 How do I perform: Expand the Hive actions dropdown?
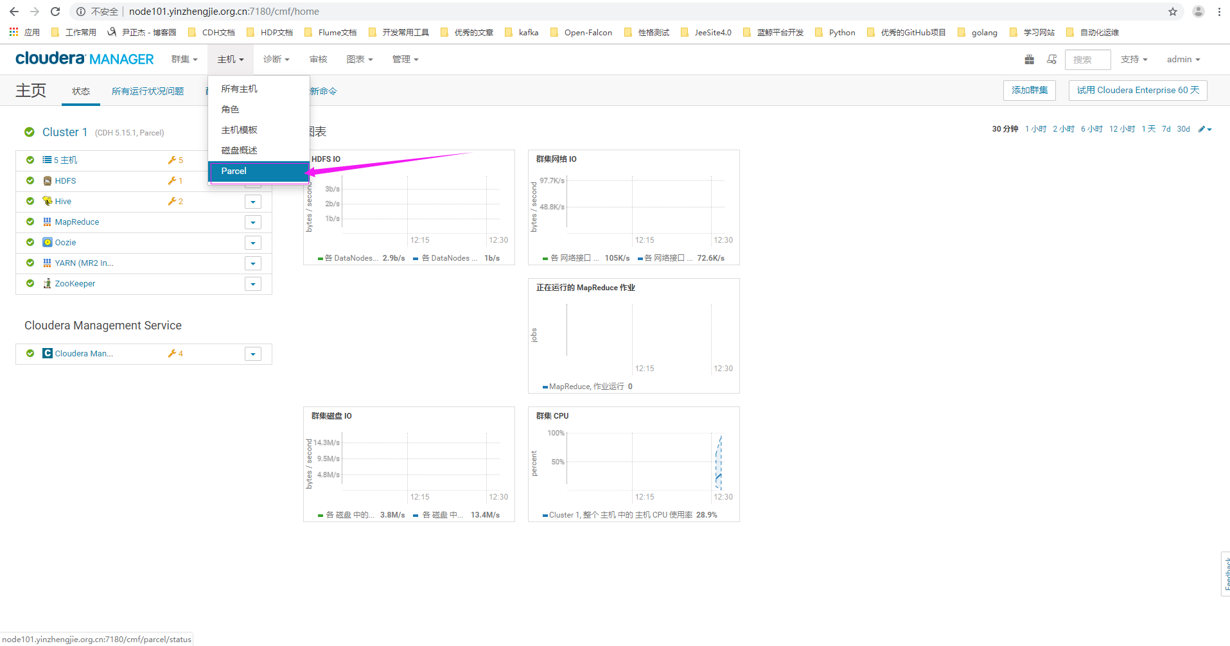click(x=253, y=202)
